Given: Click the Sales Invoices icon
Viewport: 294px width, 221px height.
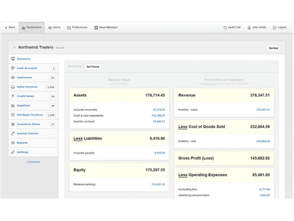Looking at the screenshot, I should click(x=13, y=87).
